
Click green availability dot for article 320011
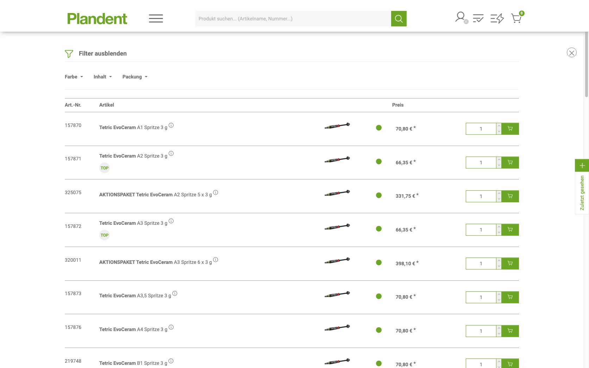click(379, 262)
